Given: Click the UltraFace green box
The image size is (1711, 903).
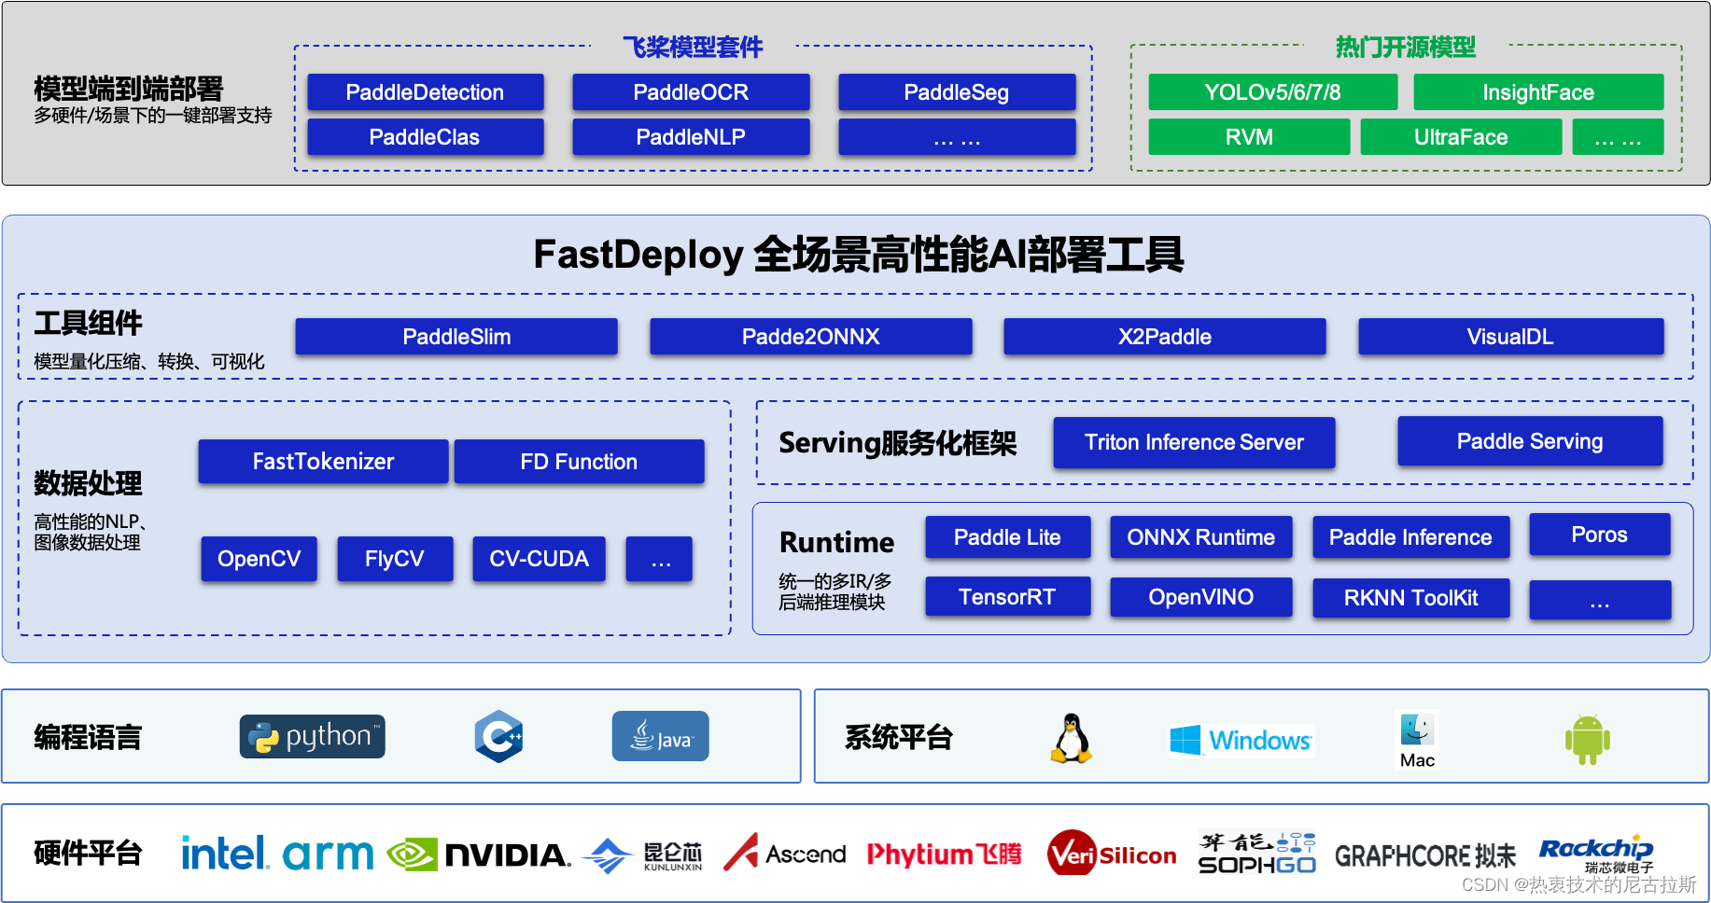Looking at the screenshot, I should pos(1461,137).
